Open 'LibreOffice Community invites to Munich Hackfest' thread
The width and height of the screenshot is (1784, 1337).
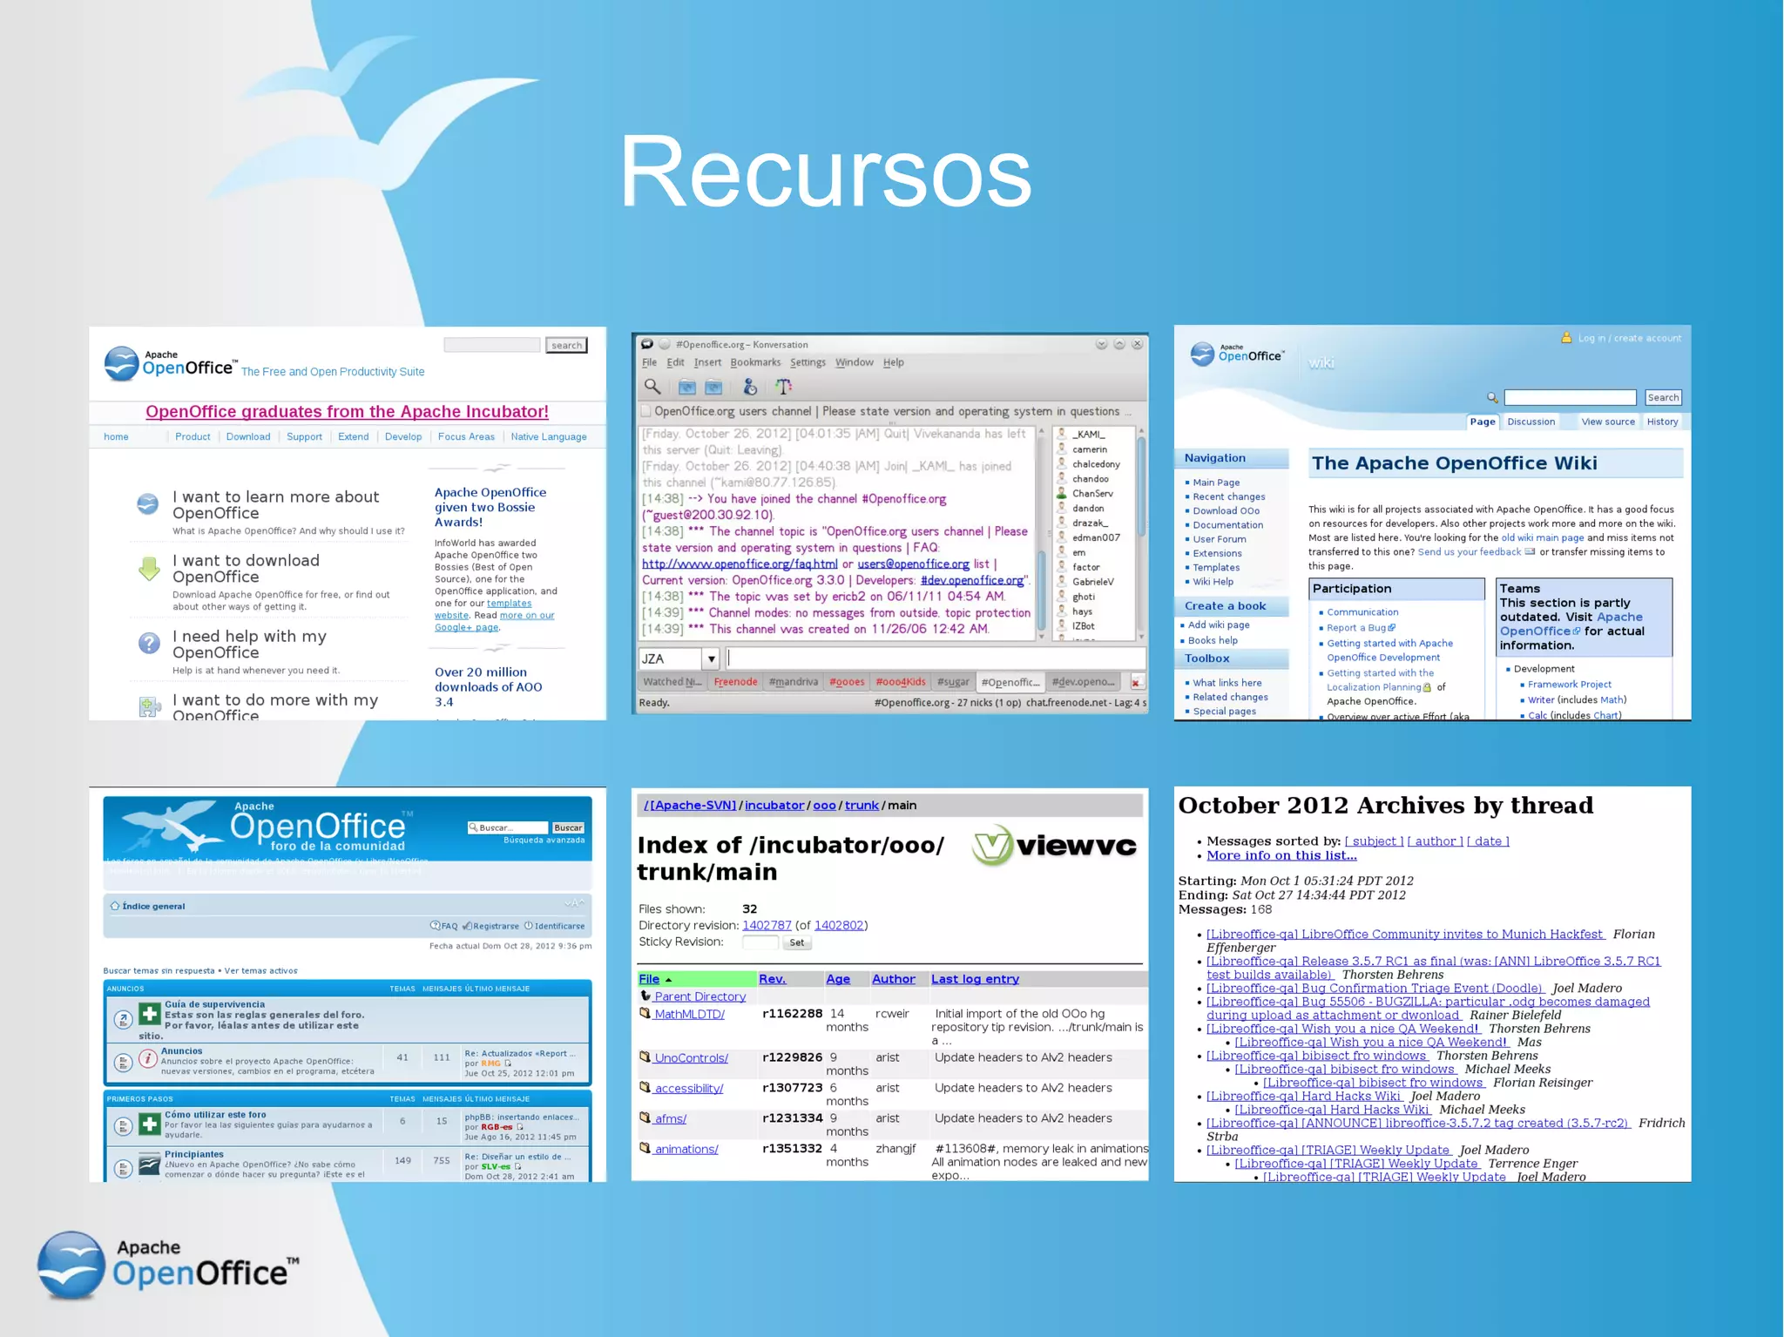coord(1404,934)
